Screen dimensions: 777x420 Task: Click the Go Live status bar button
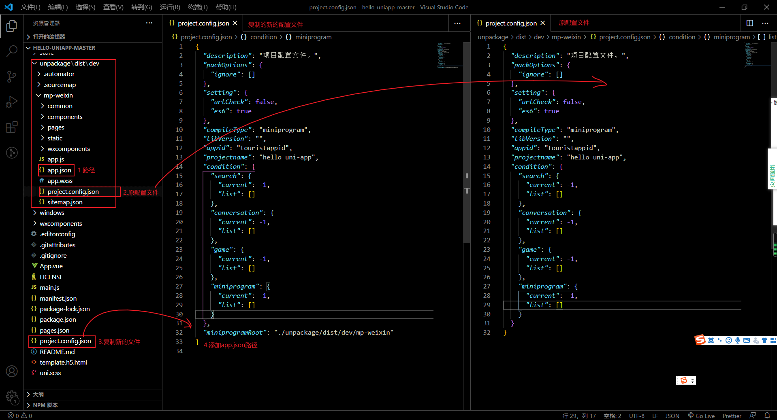click(x=701, y=416)
